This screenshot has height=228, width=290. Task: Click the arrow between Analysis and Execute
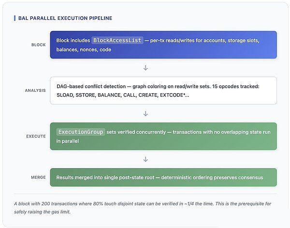pyautogui.click(x=145, y=114)
